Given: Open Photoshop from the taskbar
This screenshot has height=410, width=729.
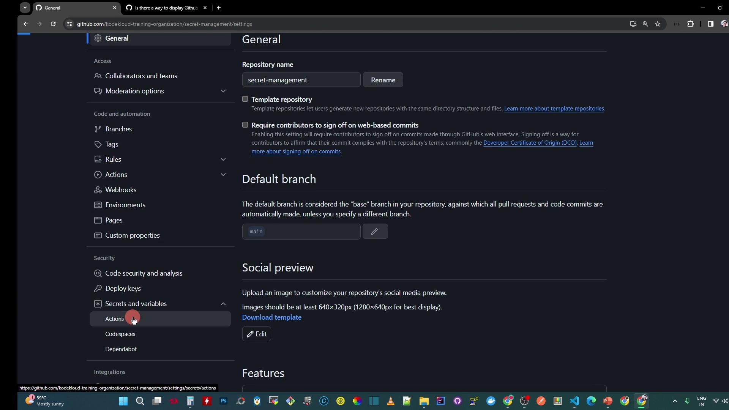Looking at the screenshot, I should click(x=224, y=401).
